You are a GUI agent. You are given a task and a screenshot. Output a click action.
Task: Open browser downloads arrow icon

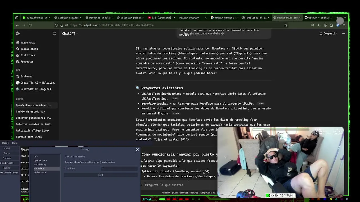coord(319,25)
